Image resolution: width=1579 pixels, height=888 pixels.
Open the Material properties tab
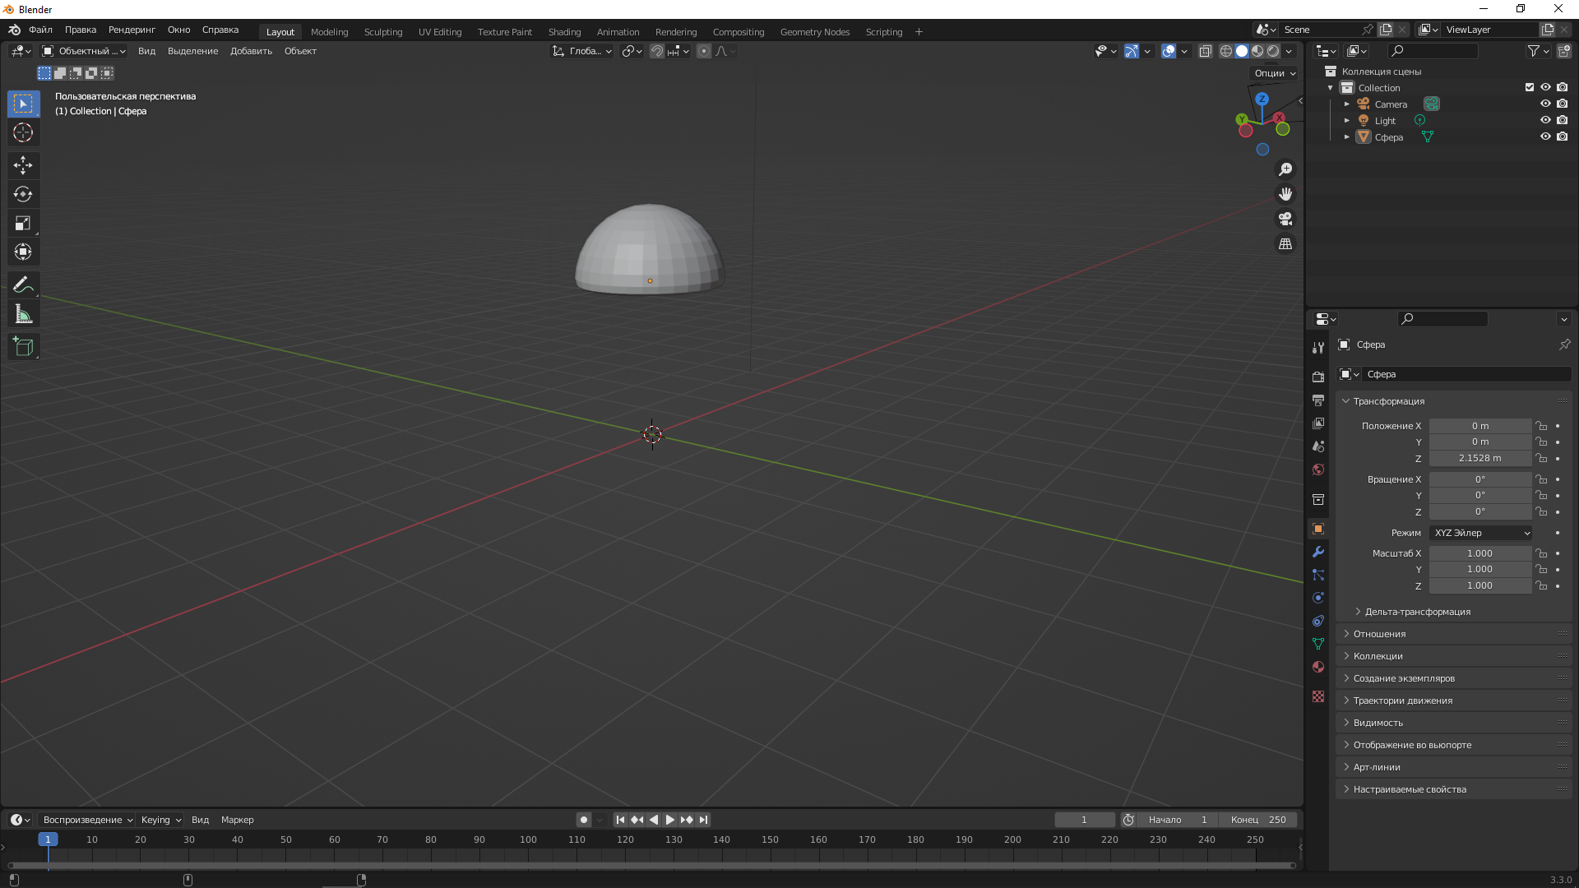point(1318,667)
